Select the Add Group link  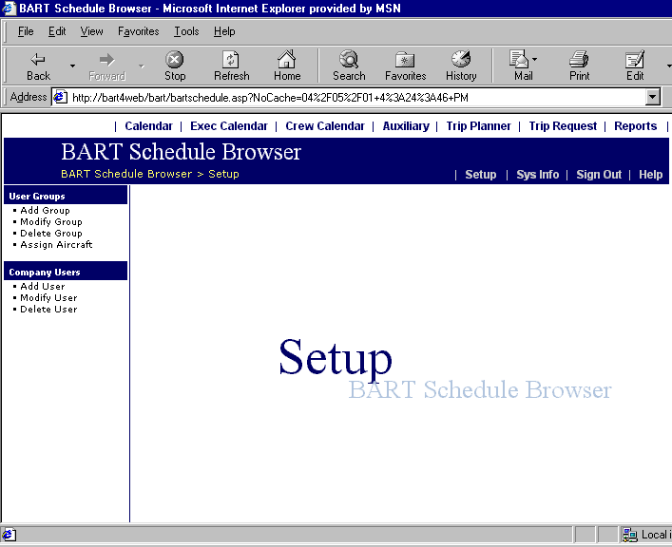click(x=45, y=210)
